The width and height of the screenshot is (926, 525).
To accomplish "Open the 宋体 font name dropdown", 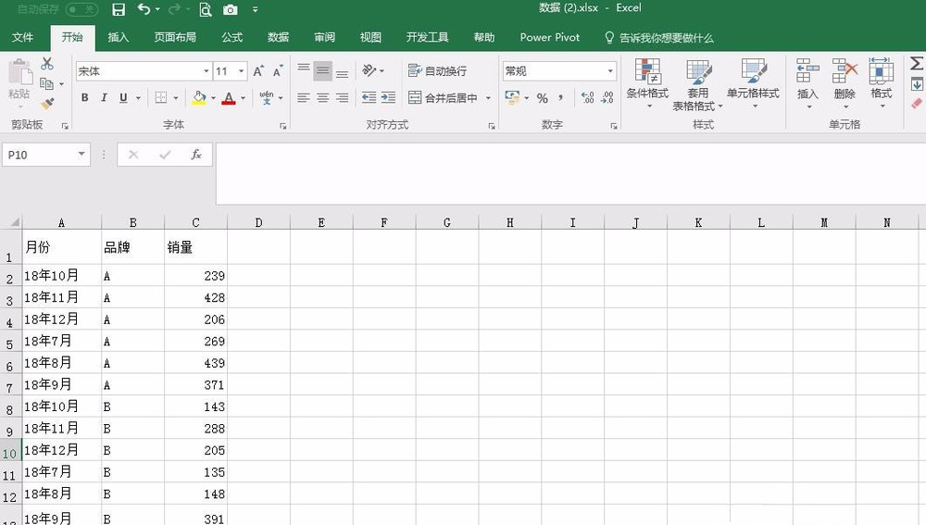I will 206,71.
